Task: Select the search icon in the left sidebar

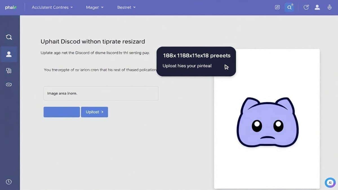Action: coord(9,37)
